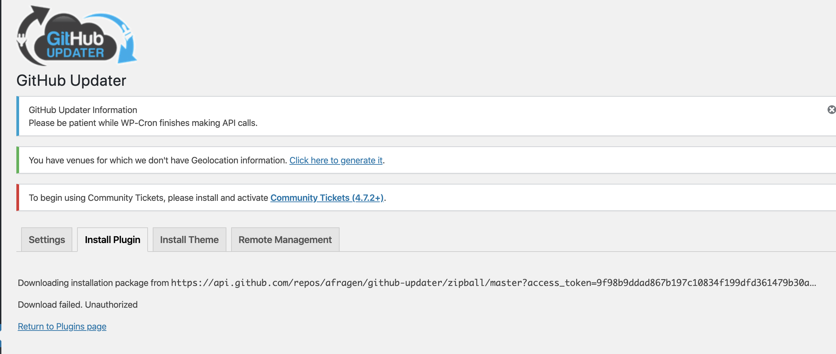
Task: Click the WP-Cron patience notice text
Action: pos(143,123)
